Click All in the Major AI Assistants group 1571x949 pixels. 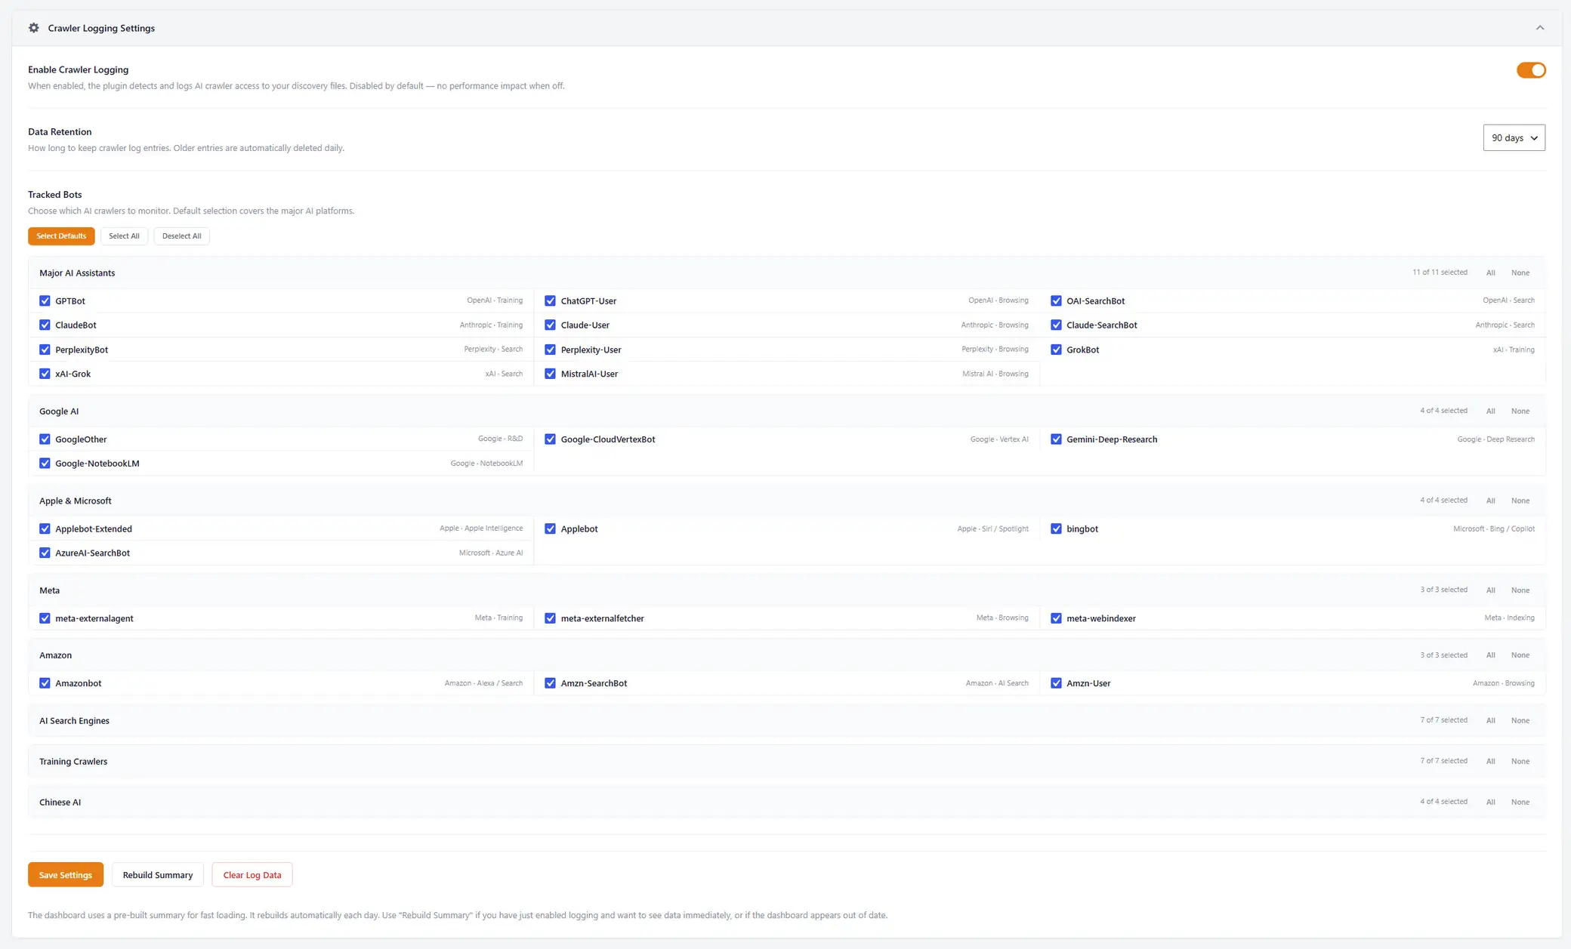(1490, 273)
